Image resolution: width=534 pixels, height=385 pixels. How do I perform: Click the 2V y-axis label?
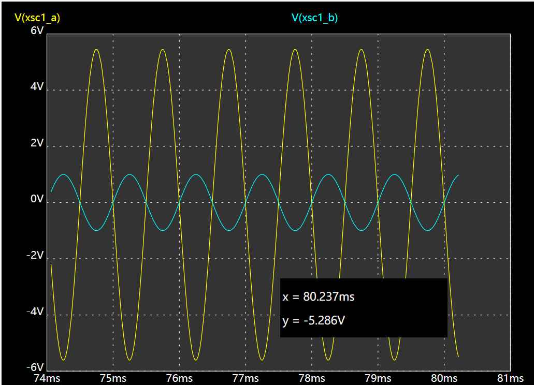point(37,143)
